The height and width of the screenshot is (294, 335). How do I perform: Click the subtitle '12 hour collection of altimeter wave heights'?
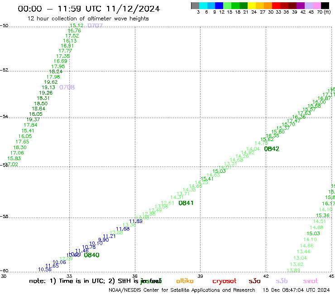tap(88, 19)
